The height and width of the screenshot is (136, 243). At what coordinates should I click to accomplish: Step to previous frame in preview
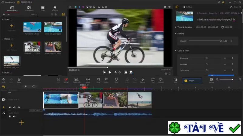(116, 72)
